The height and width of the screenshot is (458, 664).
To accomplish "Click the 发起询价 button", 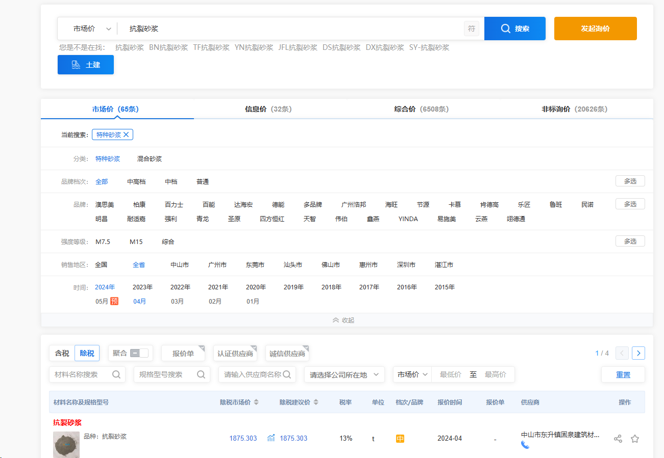I will point(596,29).
